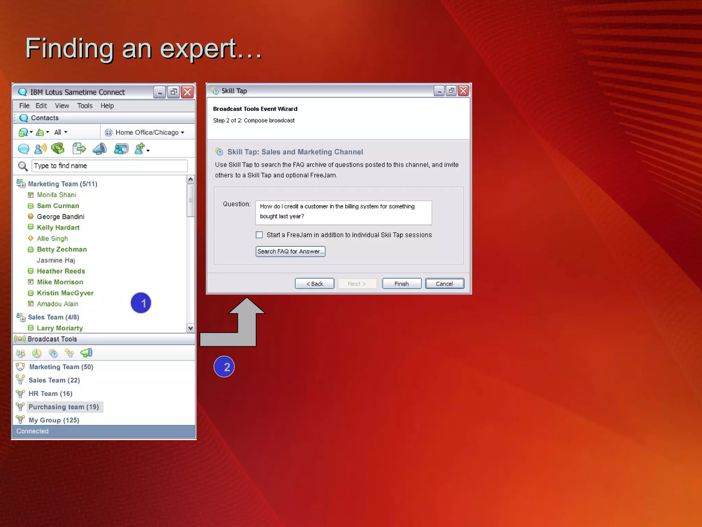This screenshot has height=527, width=702.
Task: Select contact Kristin MacGyver
Action: (x=65, y=293)
